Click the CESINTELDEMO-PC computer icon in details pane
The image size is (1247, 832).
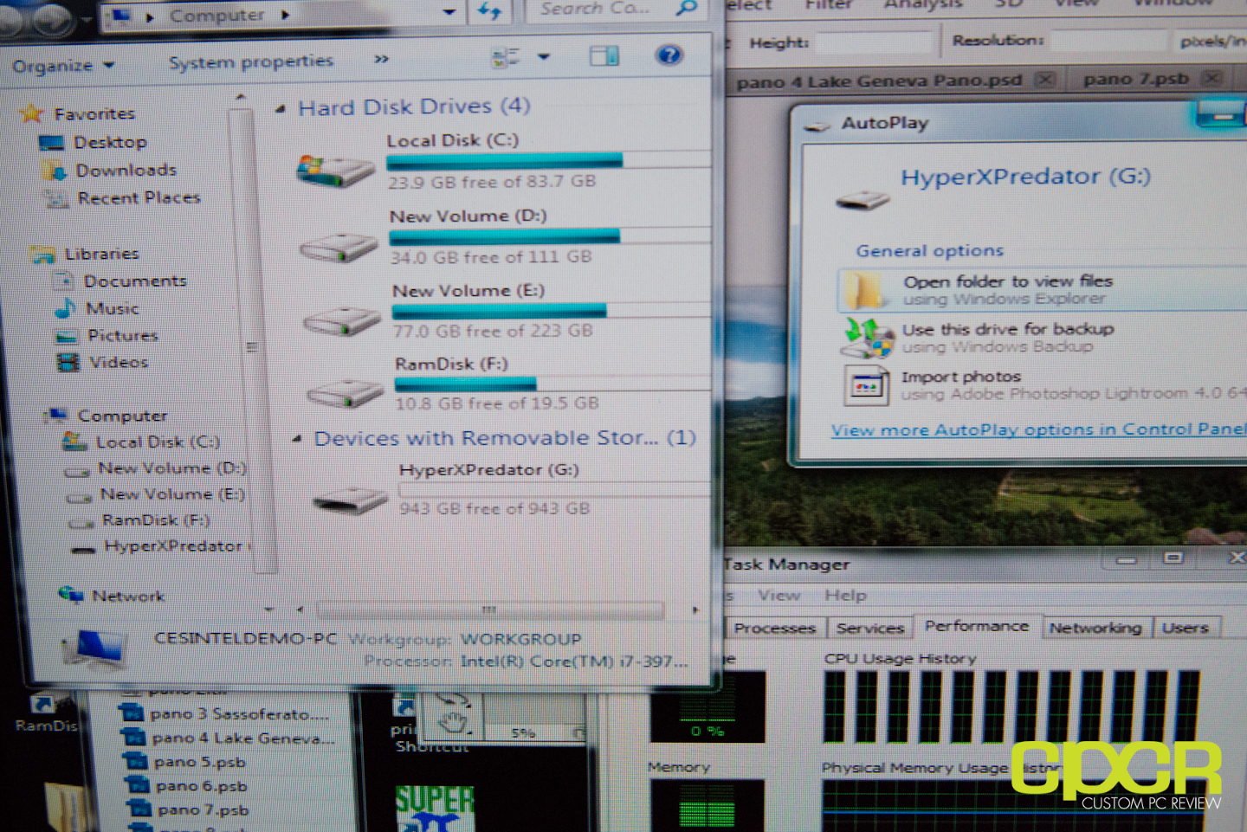tap(97, 649)
